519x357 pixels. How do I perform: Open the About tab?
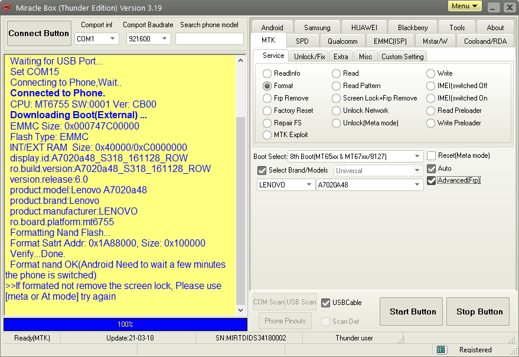[495, 28]
